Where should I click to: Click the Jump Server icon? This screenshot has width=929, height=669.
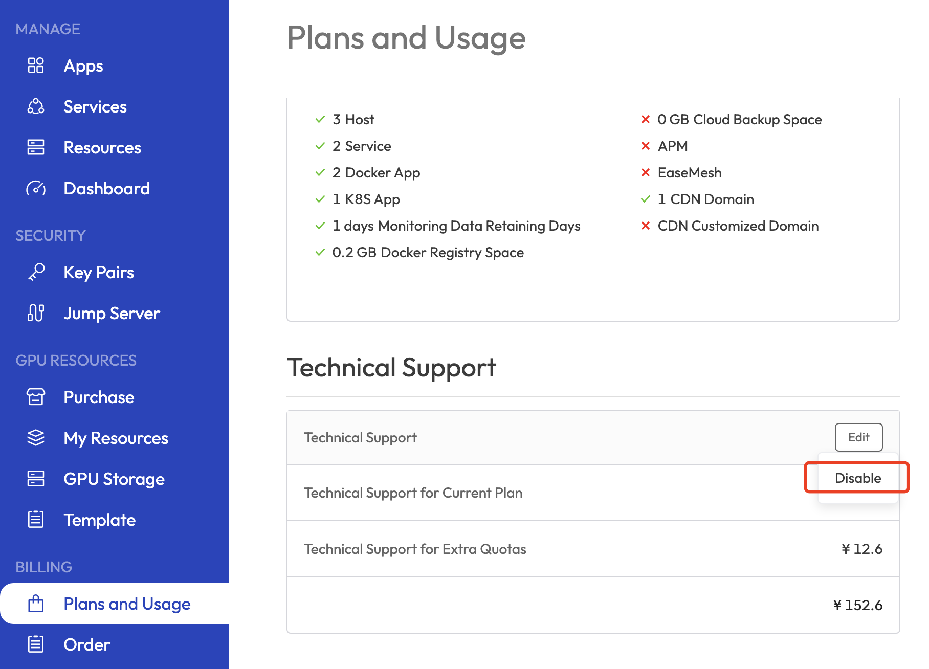click(36, 313)
